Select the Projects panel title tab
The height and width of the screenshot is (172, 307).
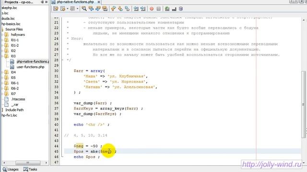pos(19,2)
